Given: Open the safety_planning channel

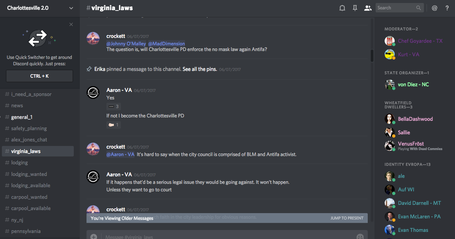Looking at the screenshot, I should 29,128.
